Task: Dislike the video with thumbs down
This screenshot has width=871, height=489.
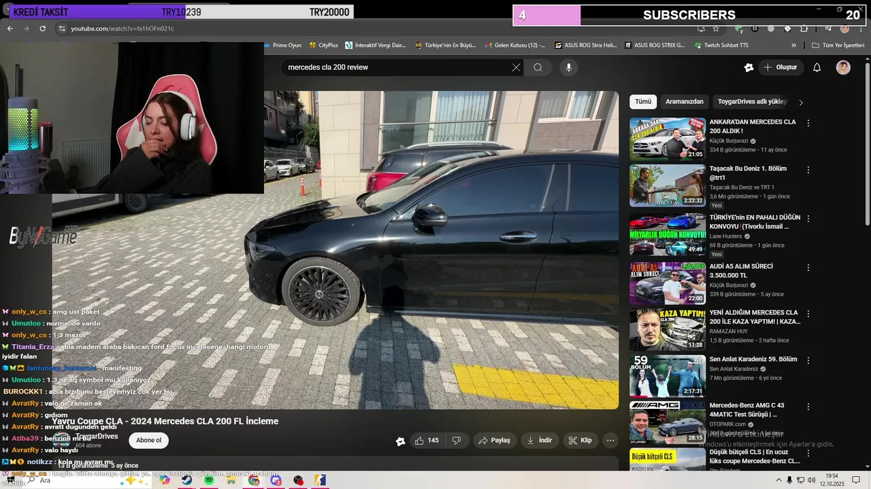Action: pyautogui.click(x=457, y=440)
